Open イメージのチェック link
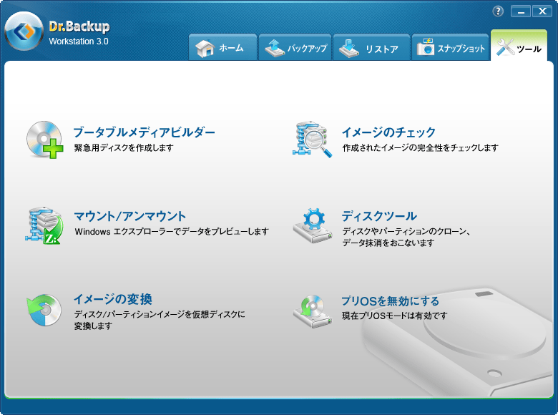This screenshot has height=415, width=558. click(388, 132)
